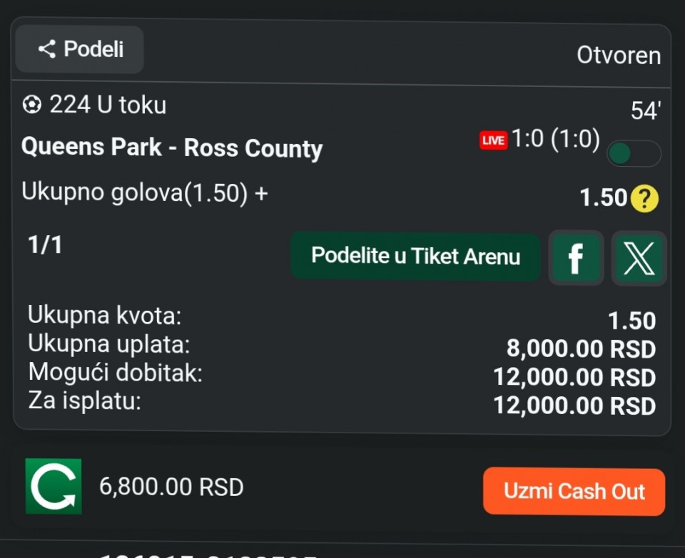Image resolution: width=685 pixels, height=558 pixels.
Task: Click the green cash out refresh icon
Action: [54, 487]
